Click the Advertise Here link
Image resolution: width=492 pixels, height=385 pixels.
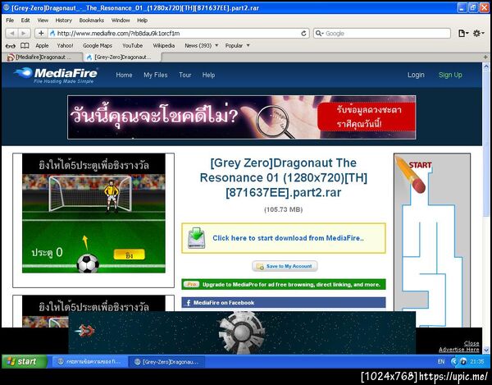458,350
